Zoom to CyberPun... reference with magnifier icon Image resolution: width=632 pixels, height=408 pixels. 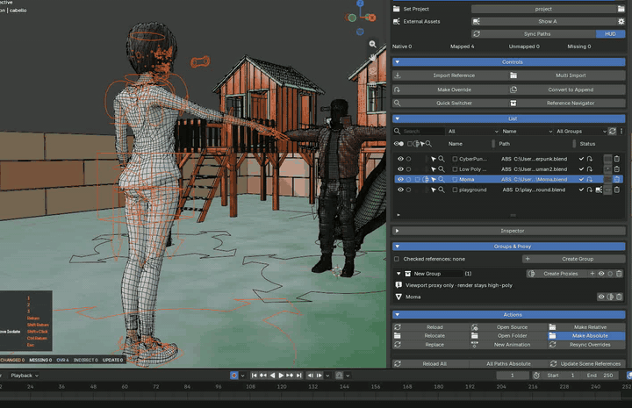point(442,159)
